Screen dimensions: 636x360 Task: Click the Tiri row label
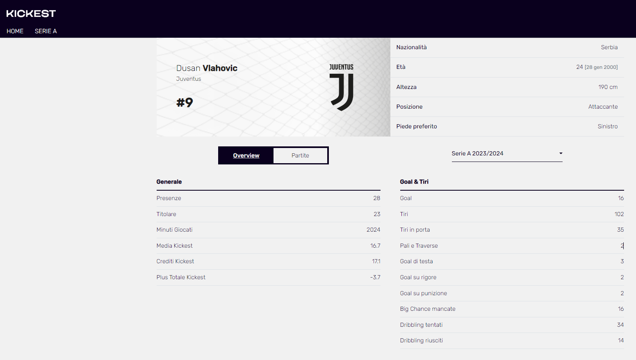click(x=404, y=214)
